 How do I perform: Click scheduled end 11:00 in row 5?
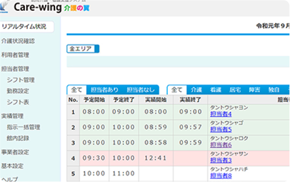coord(123,174)
